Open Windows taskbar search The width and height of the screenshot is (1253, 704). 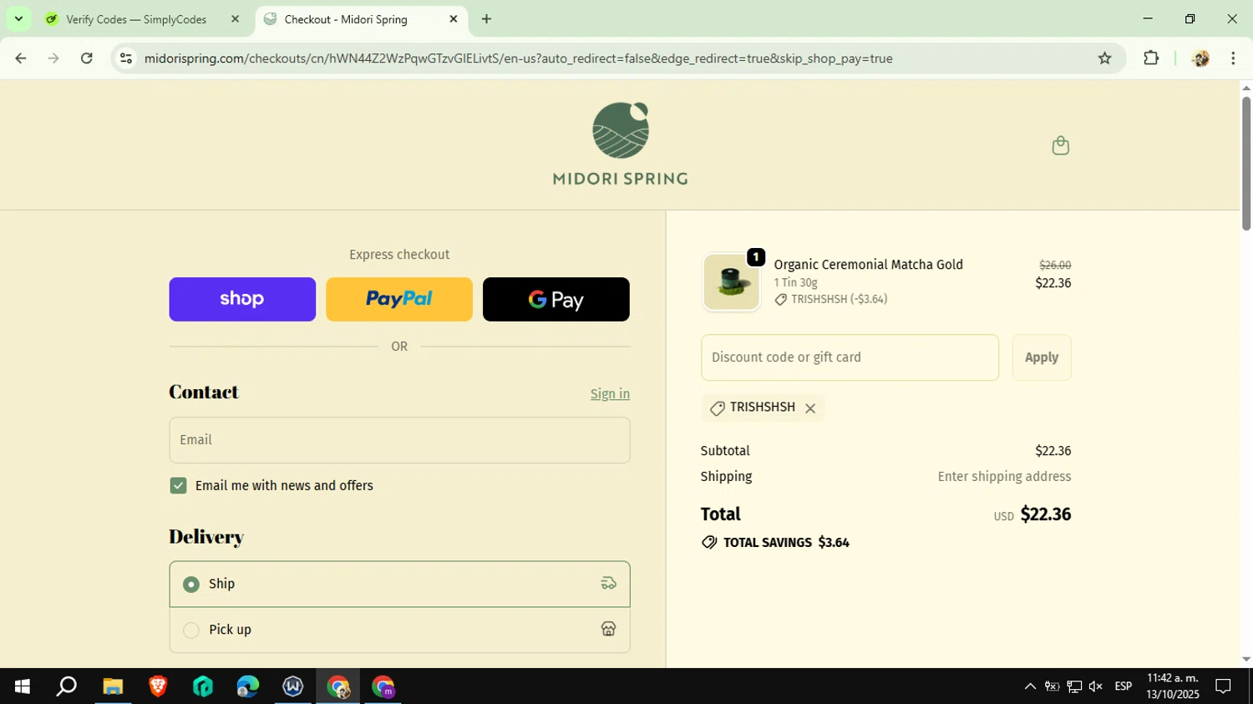67,686
